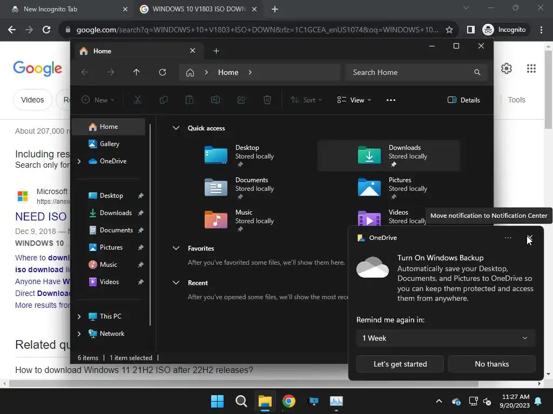This screenshot has width=553, height=414.
Task: Click the Search icon on the taskbar
Action: coord(241,401)
